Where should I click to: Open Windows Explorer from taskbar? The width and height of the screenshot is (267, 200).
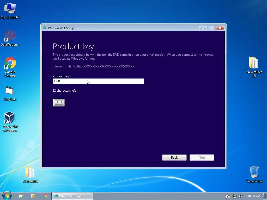[21, 196]
